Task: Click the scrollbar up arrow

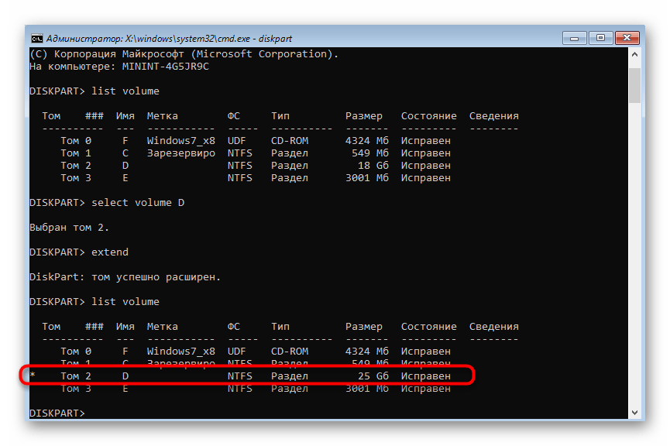Action: [634, 55]
